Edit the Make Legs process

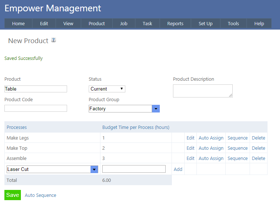190,138
